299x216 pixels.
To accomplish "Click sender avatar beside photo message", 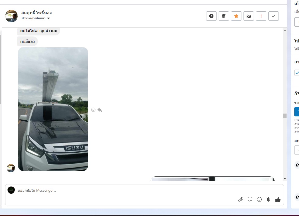I will [11, 168].
